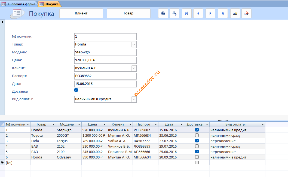Screen dimensions: 288x177
Task: Click the Find Next binoculars icon
Action: [174, 13]
